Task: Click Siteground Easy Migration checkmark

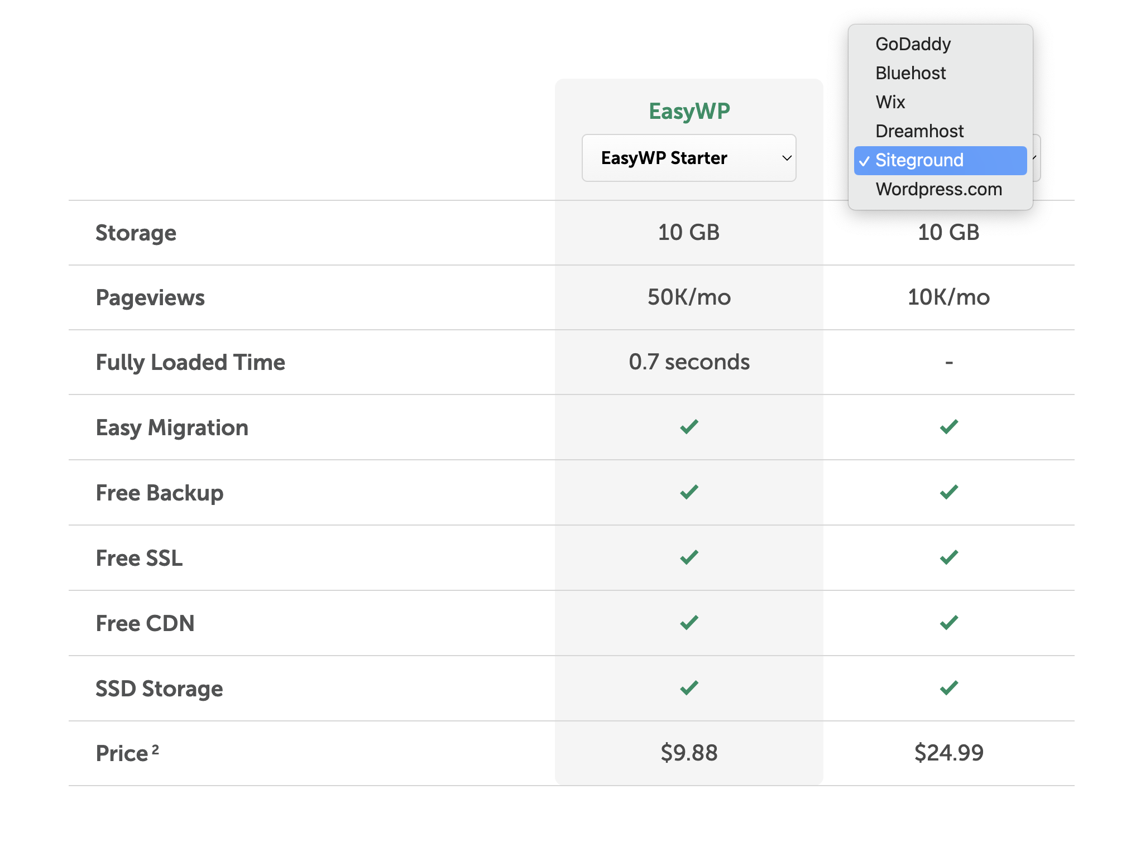Action: pyautogui.click(x=948, y=427)
